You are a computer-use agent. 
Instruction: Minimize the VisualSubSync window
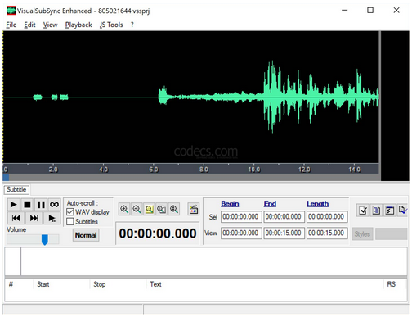345,11
